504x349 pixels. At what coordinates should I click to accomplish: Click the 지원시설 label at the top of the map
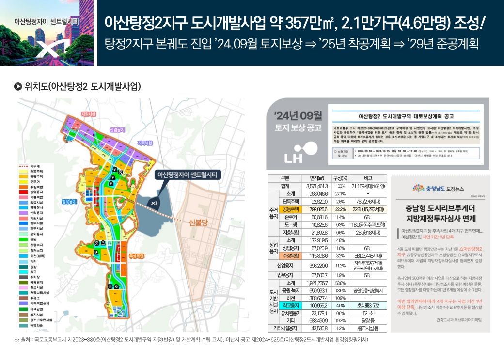point(89,114)
